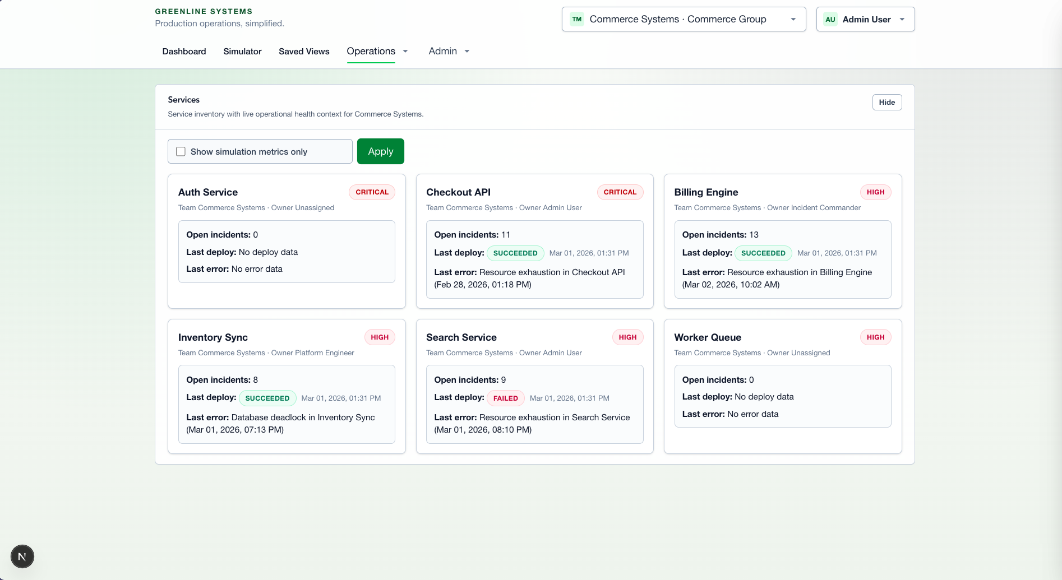Click the FAILED deploy badge on Search Service
This screenshot has height=580, width=1062.
pyautogui.click(x=505, y=398)
